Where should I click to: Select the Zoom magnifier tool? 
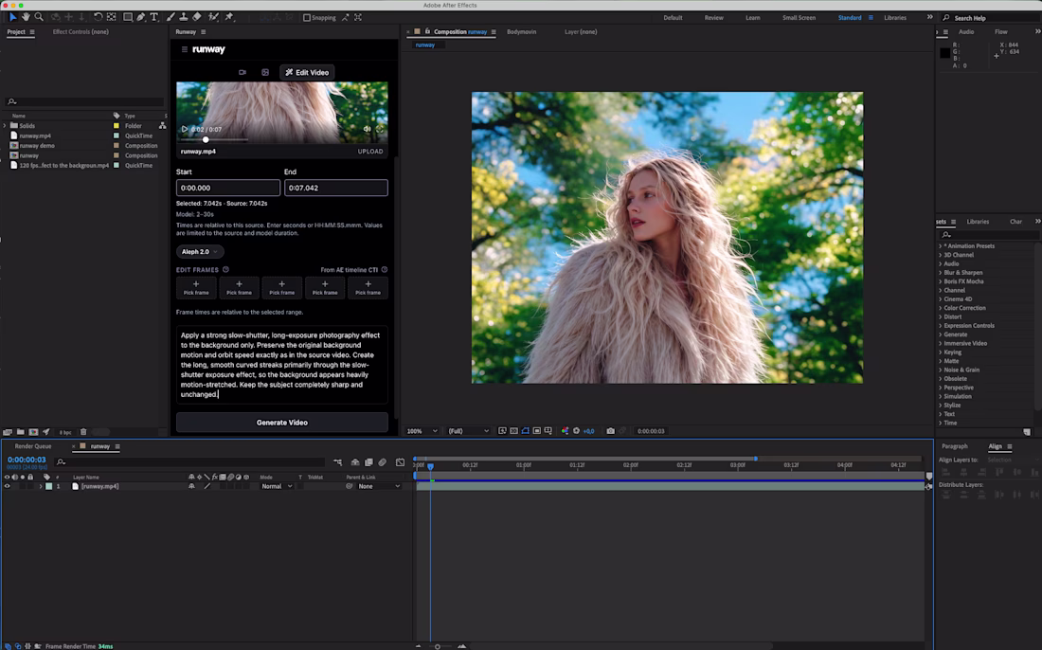(x=39, y=17)
